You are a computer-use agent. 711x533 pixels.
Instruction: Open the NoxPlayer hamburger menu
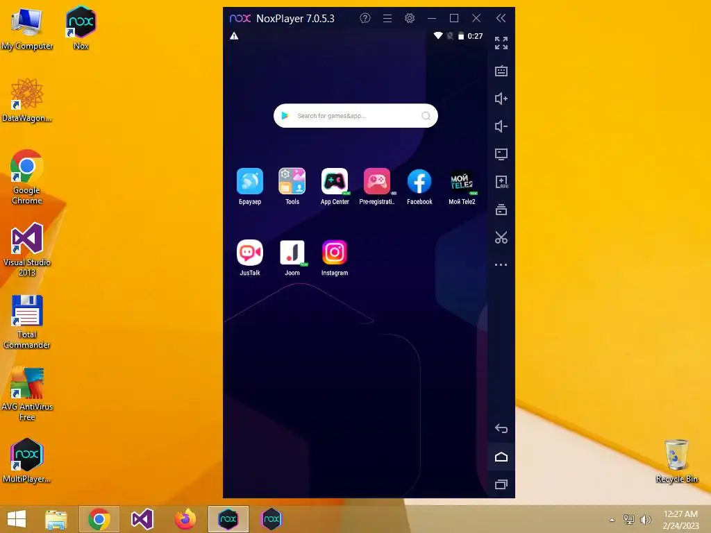click(387, 18)
